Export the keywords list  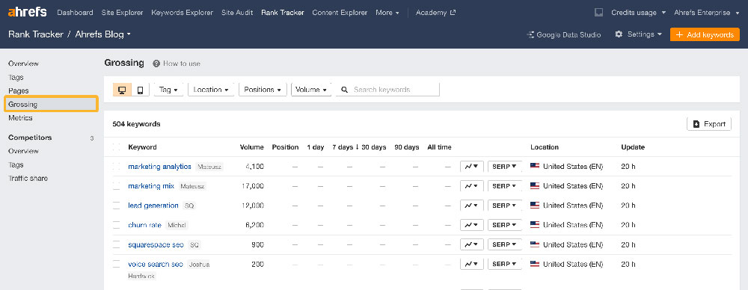click(x=709, y=124)
